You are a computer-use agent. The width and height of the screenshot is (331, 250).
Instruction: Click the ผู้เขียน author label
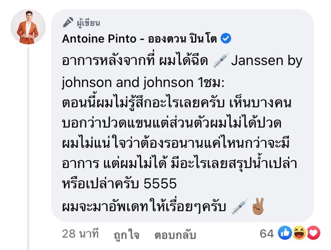click(x=88, y=23)
